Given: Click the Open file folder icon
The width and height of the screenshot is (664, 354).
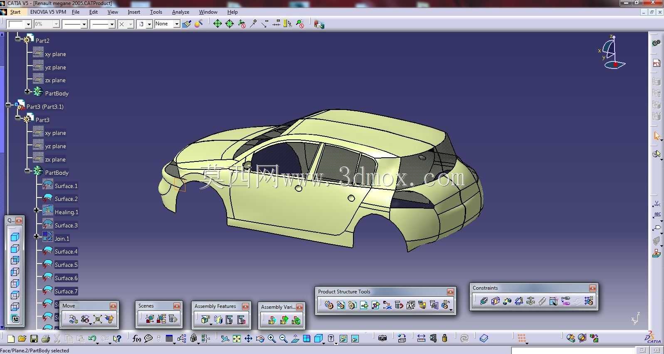Looking at the screenshot, I should click(x=22, y=339).
